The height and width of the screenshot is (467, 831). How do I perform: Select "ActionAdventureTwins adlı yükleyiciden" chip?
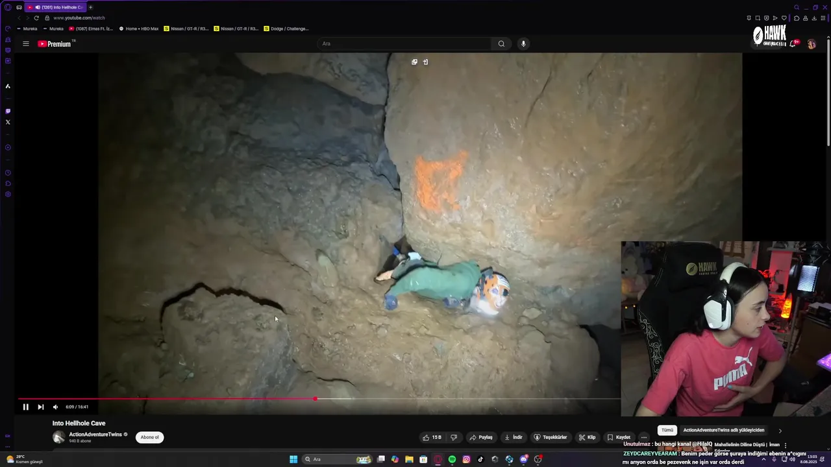[x=724, y=430]
